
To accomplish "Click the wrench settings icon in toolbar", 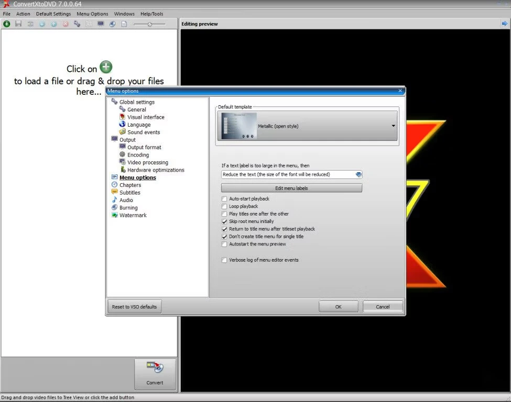I will point(77,24).
